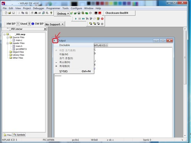The image size is (191, 143).
Task: Click the Open File folder icon
Action: [x=10, y=13]
